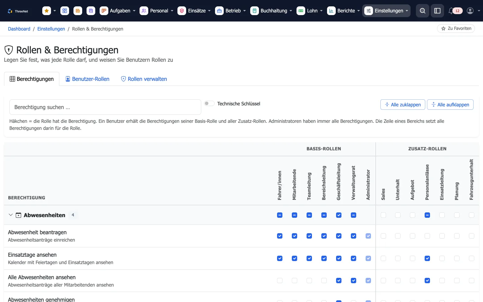Click the Berichte chart icon
483x302 pixels.
coord(331,11)
